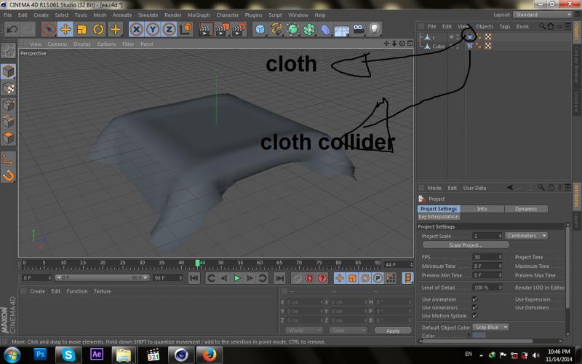Select the Live Selection tool
The height and width of the screenshot is (364, 582).
coord(49,29)
